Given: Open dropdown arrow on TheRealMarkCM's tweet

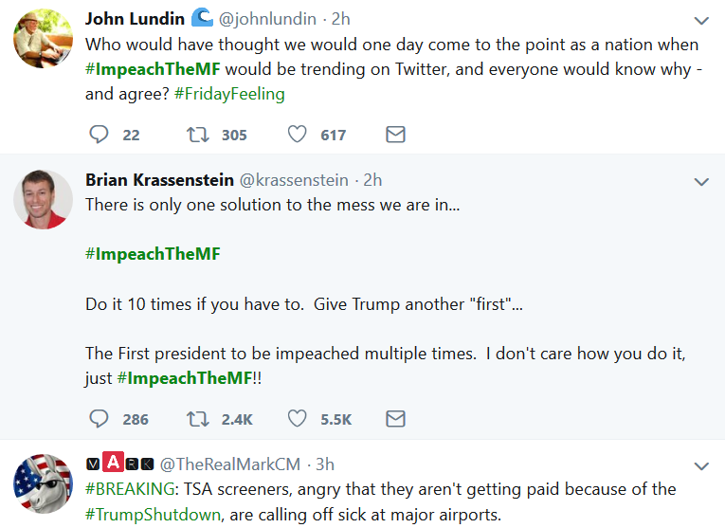Looking at the screenshot, I should [x=701, y=465].
